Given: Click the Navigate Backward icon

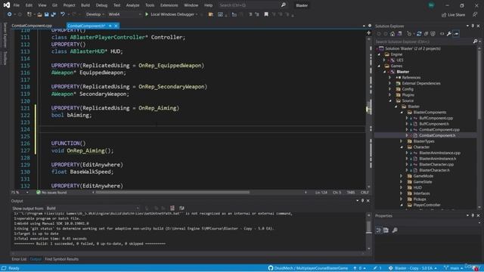Looking at the screenshot, I should 10,14.
